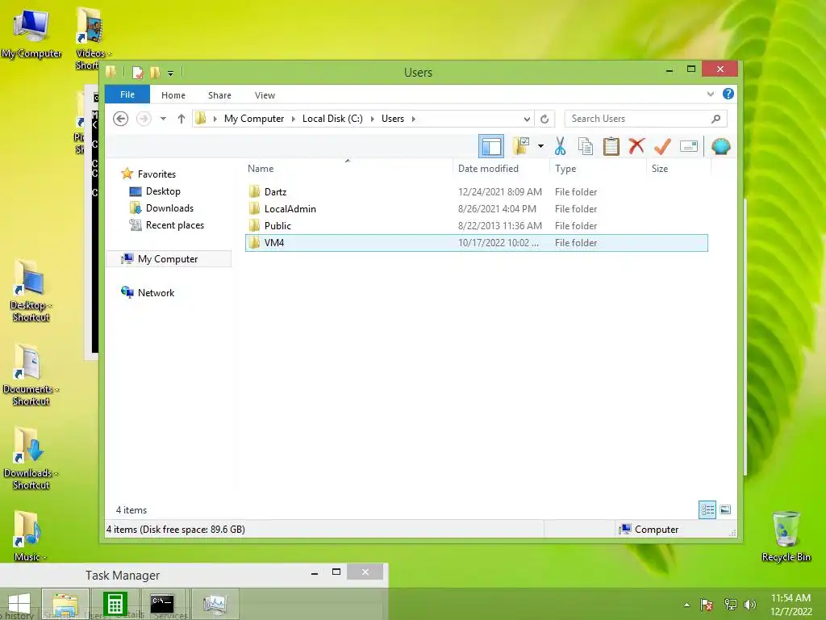Click the Forward navigation arrow
The image size is (826, 620).
pos(144,119)
